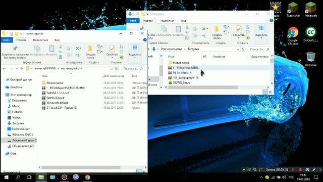The height and width of the screenshot is (182, 323).
Task: Go back in the resourcepacks window
Action: [x=5, y=69]
